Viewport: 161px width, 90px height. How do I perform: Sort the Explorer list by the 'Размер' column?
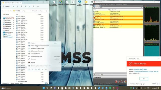39,14
